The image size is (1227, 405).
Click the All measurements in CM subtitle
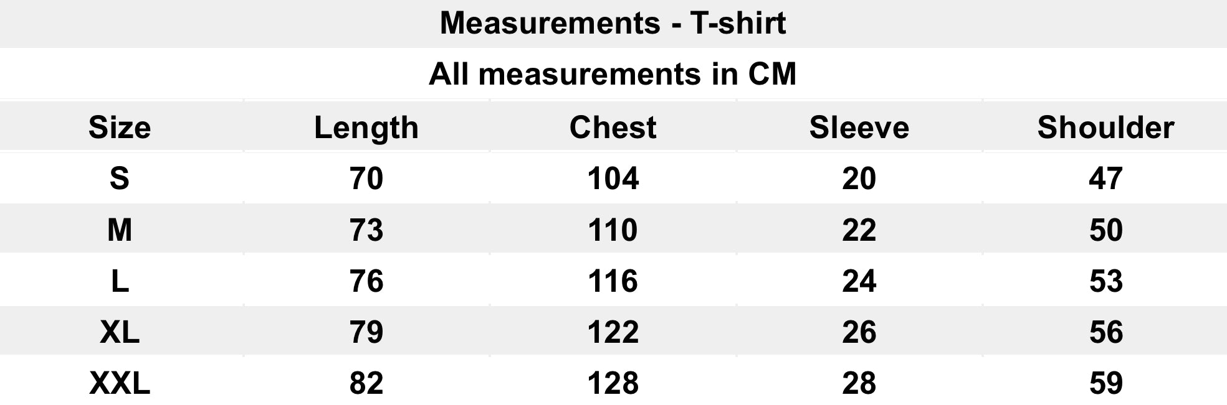click(x=613, y=74)
